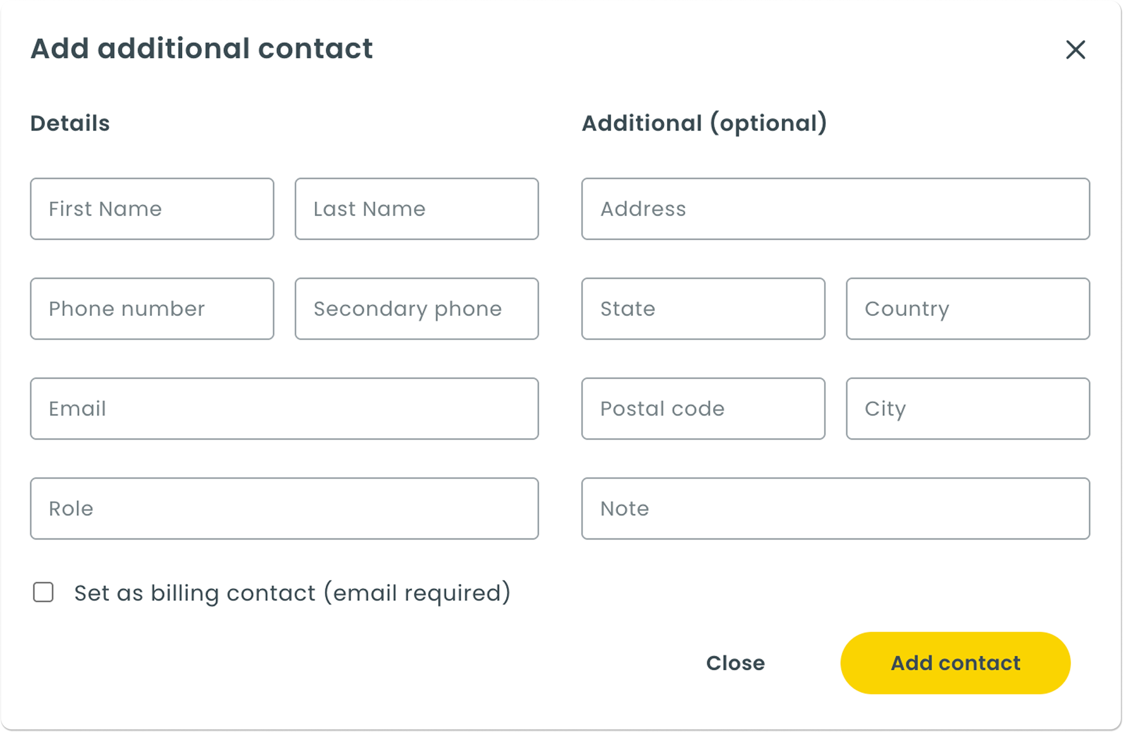The image size is (1123, 732).
Task: Focus the State input box
Action: [x=703, y=309]
